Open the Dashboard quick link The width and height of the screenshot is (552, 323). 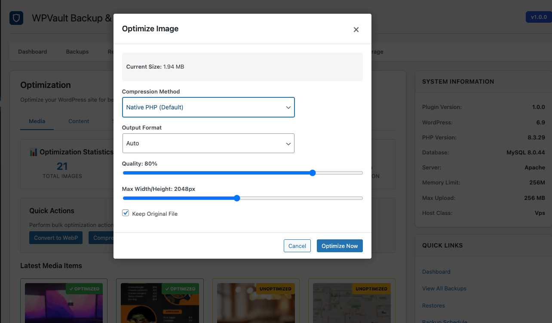coord(436,272)
